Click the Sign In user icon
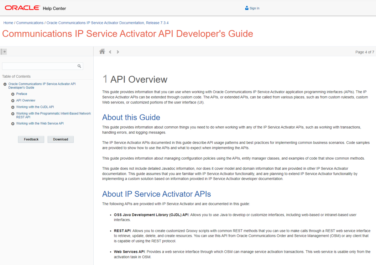 pyautogui.click(x=247, y=8)
